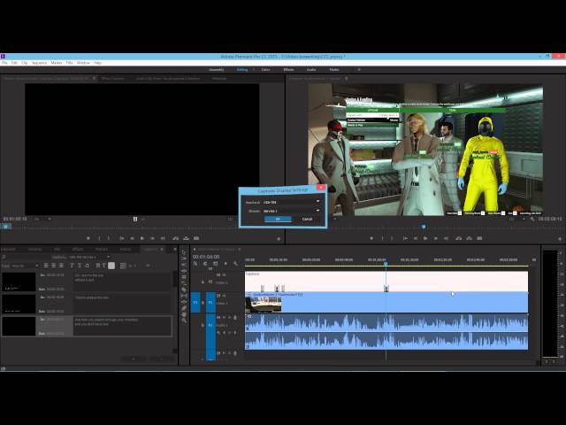
Task: Open Sequence menu
Action: point(39,63)
